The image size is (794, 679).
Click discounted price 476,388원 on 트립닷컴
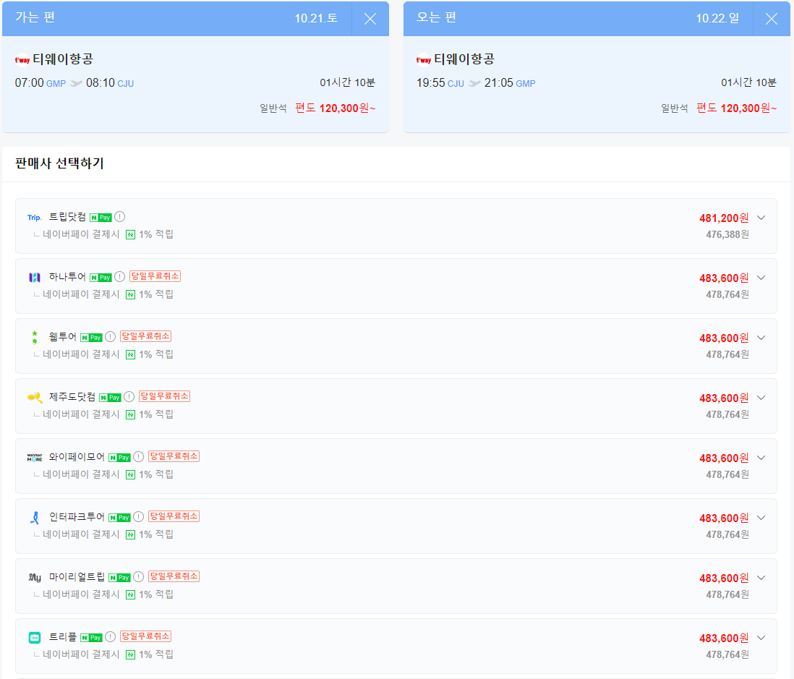click(x=727, y=234)
